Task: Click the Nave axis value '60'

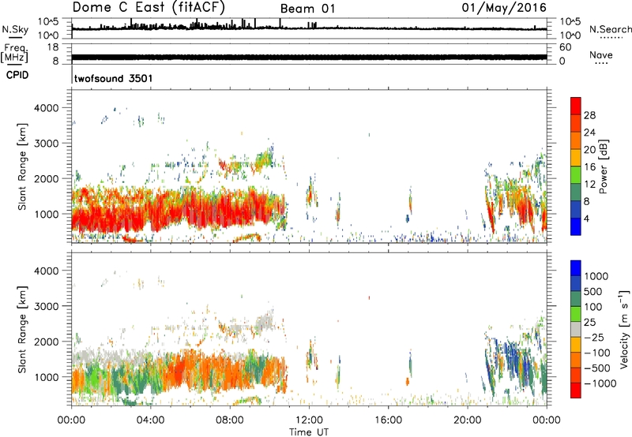Action: [565, 47]
